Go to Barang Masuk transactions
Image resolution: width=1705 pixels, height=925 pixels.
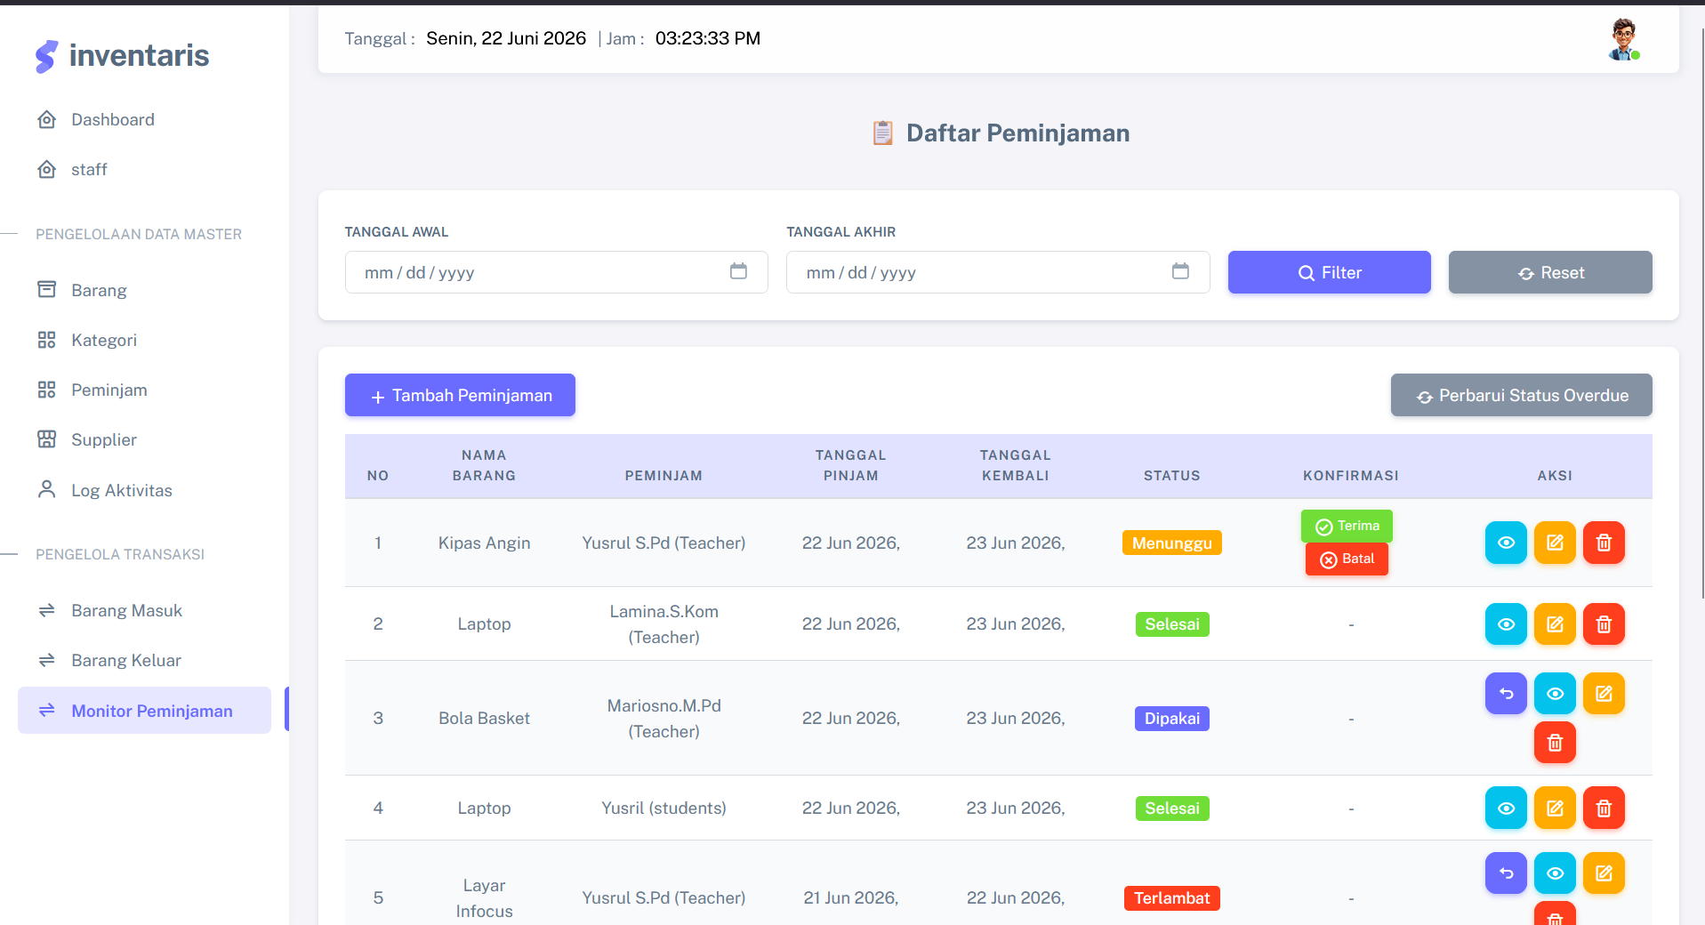pyautogui.click(x=144, y=610)
